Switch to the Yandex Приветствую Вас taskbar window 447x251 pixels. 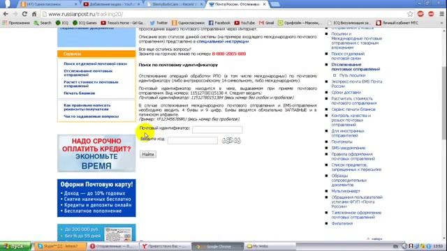point(166,246)
